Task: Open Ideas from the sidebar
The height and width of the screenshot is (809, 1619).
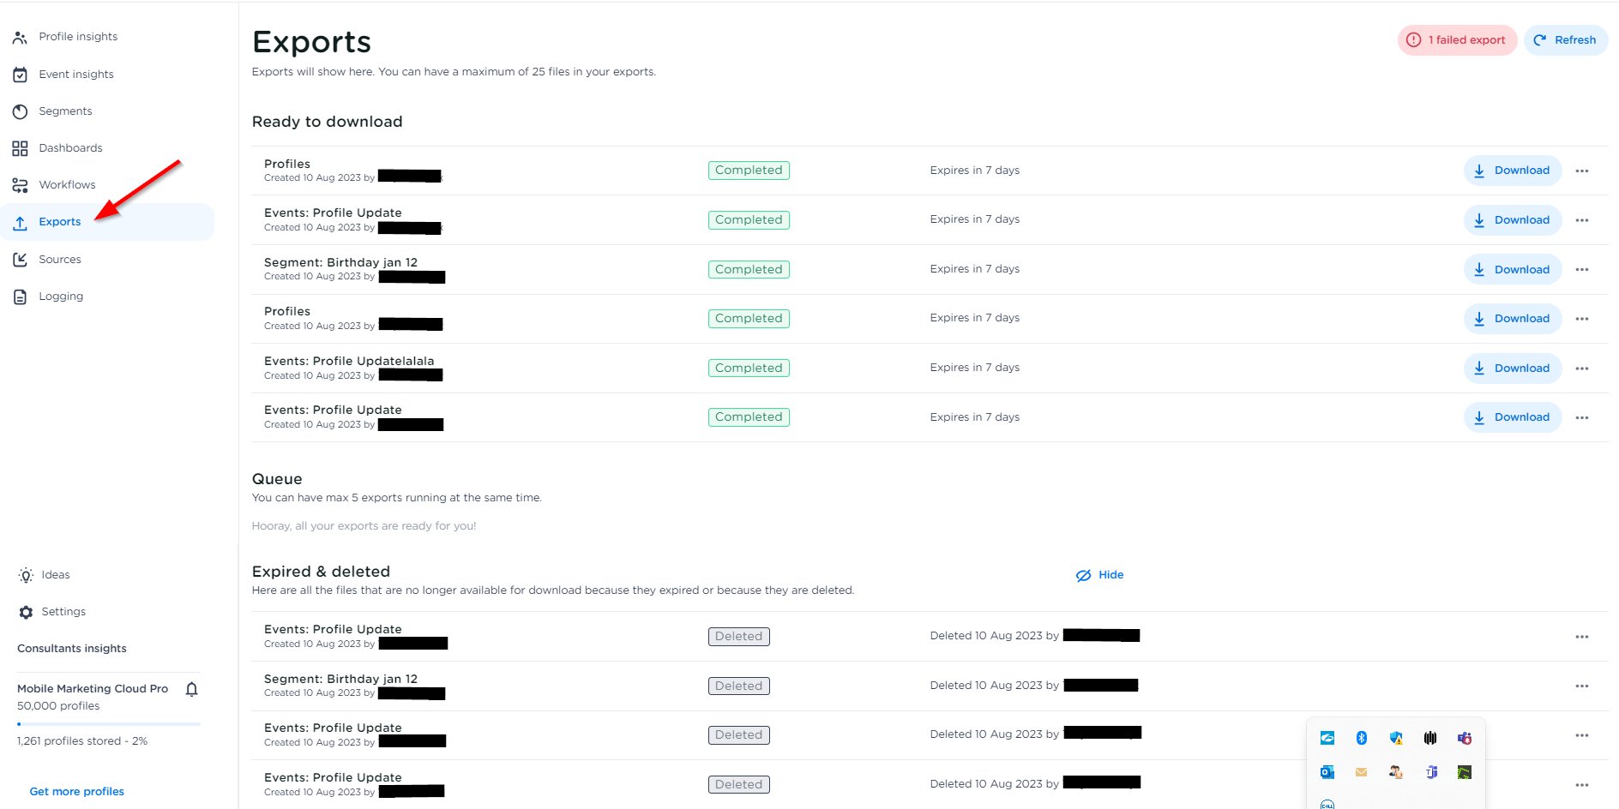Action: pos(55,575)
